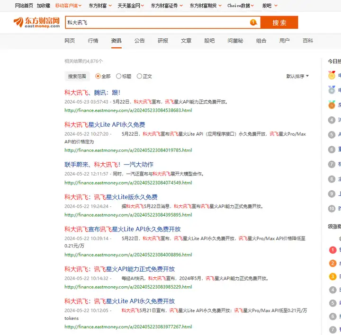
Task: Click URL ending 202405223084019785.html
Action: (128, 150)
